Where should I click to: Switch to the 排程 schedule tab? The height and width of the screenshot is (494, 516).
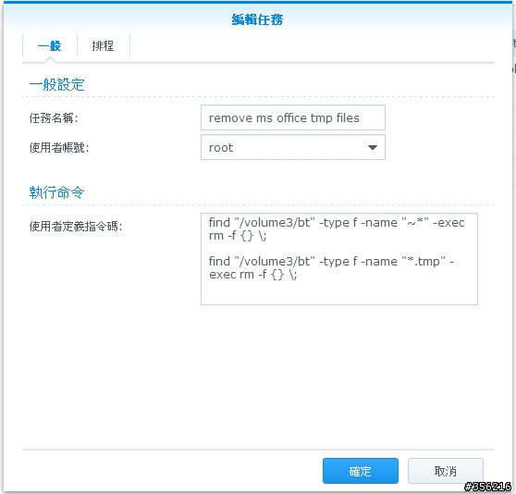(103, 45)
